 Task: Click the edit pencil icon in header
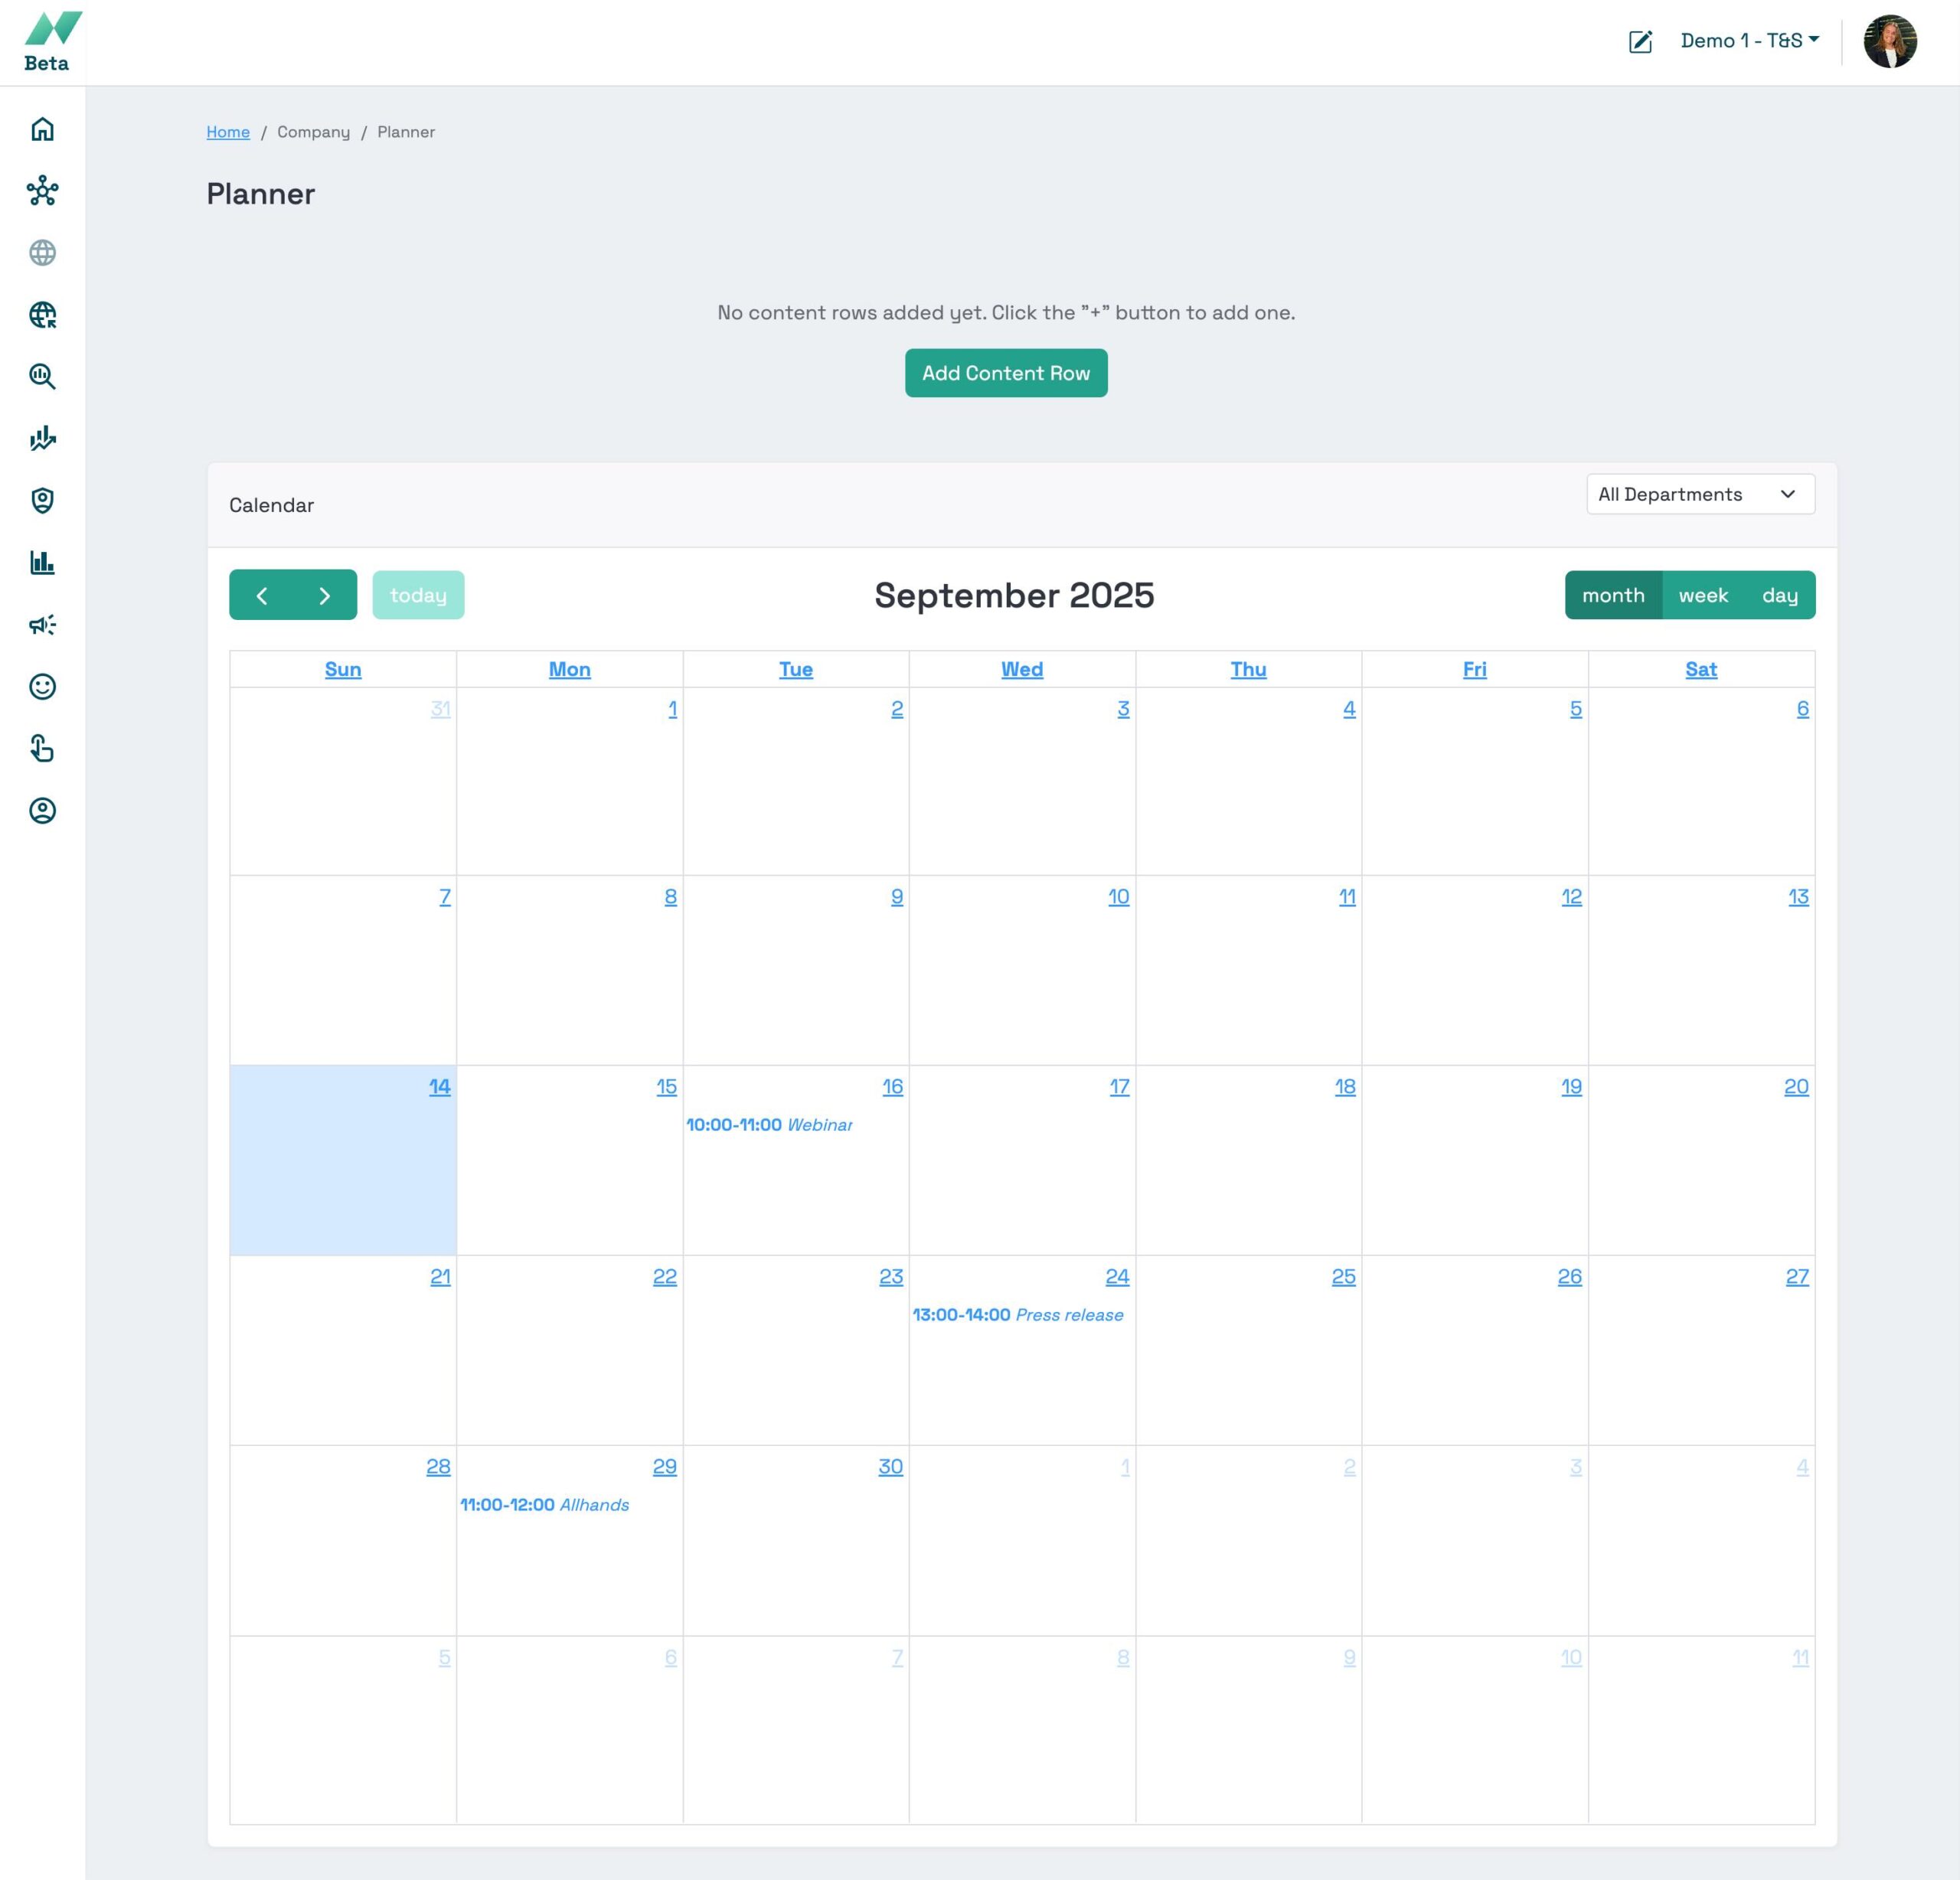coord(1640,41)
